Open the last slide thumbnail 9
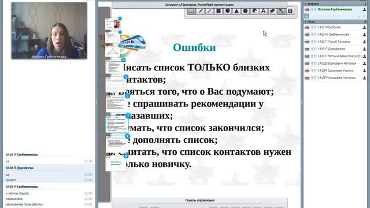This screenshot has width=370, height=208. (116, 163)
